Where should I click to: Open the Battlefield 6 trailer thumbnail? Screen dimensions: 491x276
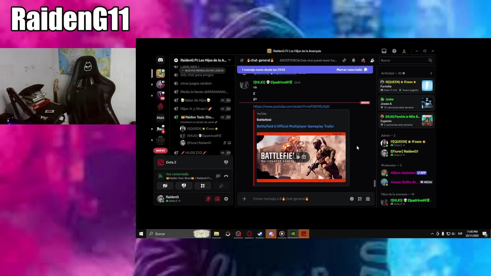301,157
